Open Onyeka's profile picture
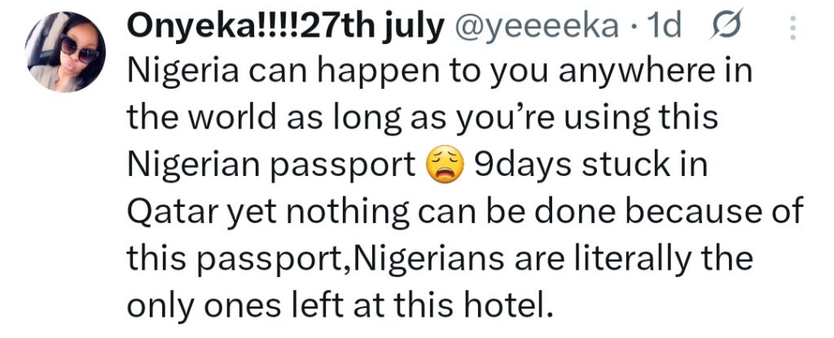 point(63,52)
